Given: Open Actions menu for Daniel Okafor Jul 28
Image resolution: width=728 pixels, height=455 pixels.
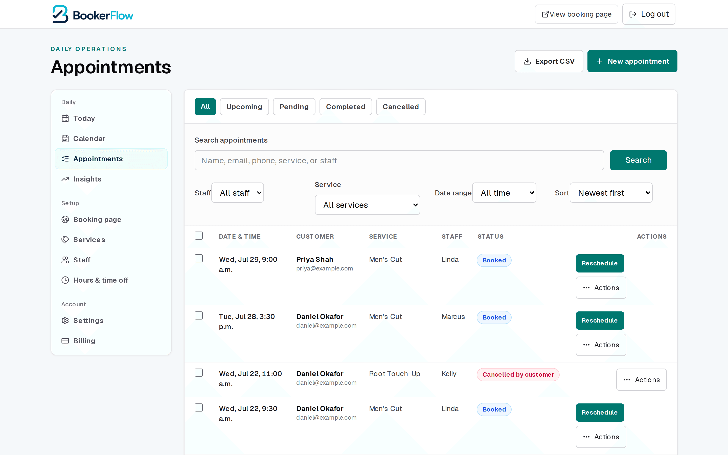Looking at the screenshot, I should pos(601,345).
